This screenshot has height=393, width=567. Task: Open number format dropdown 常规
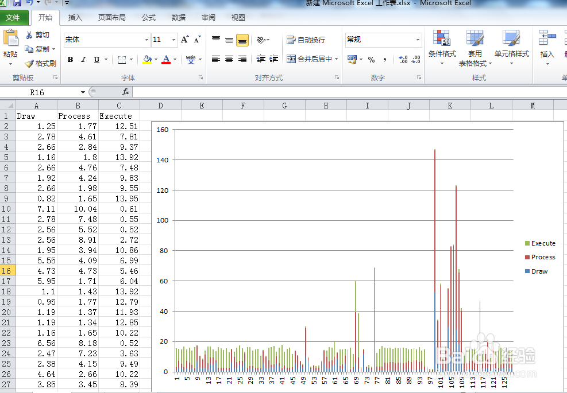(x=418, y=40)
